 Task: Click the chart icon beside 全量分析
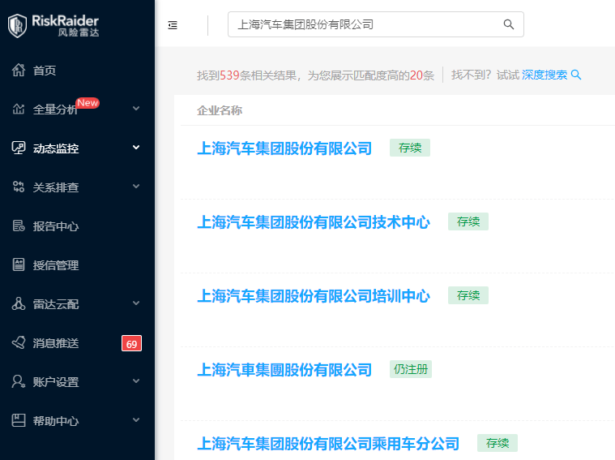[19, 109]
